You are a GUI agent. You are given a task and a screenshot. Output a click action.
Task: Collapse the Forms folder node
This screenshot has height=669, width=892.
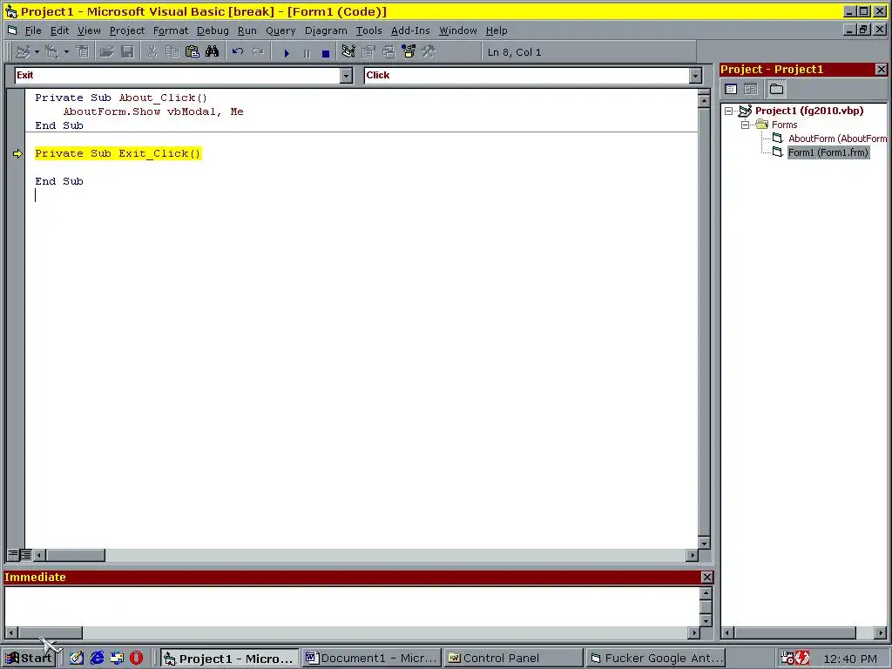coord(746,125)
